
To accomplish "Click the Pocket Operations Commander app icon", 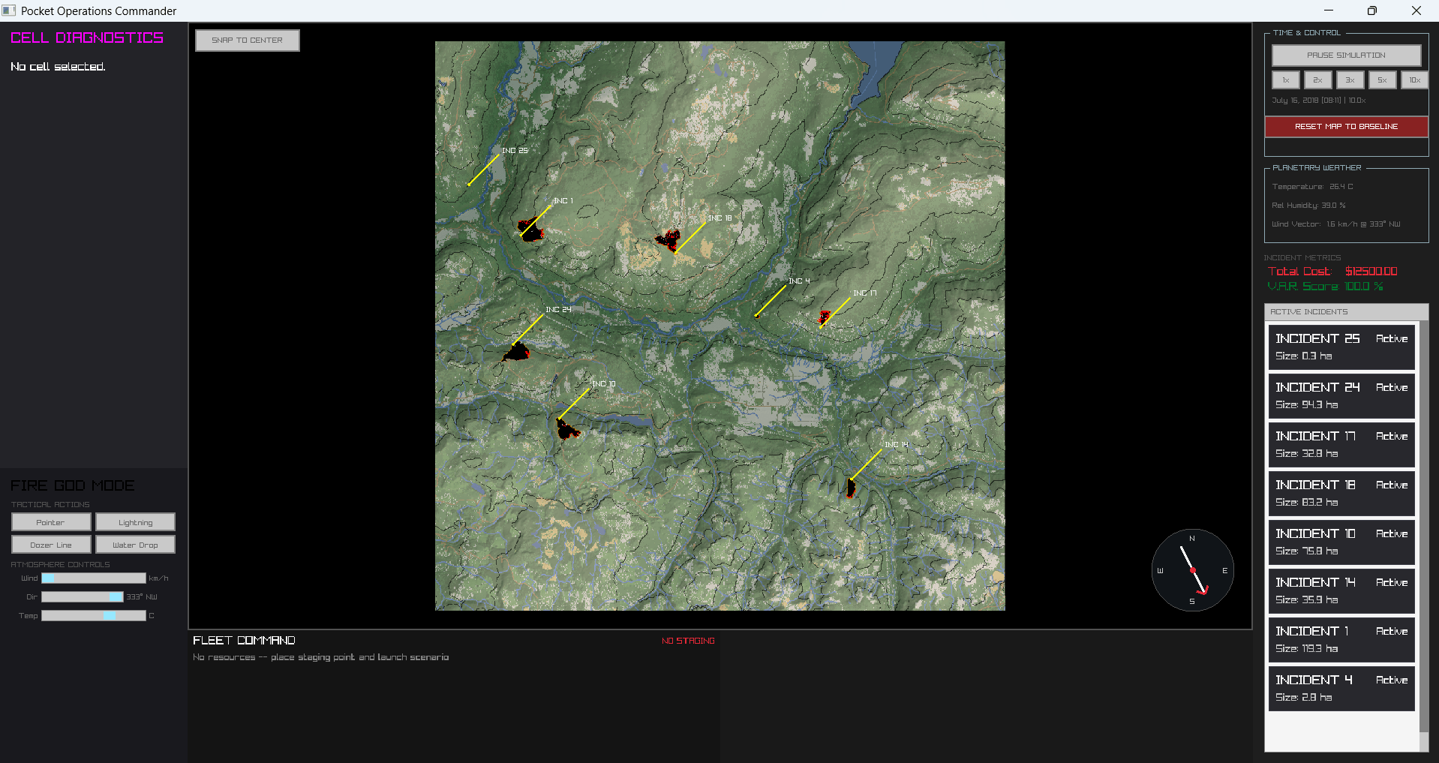I will (9, 11).
